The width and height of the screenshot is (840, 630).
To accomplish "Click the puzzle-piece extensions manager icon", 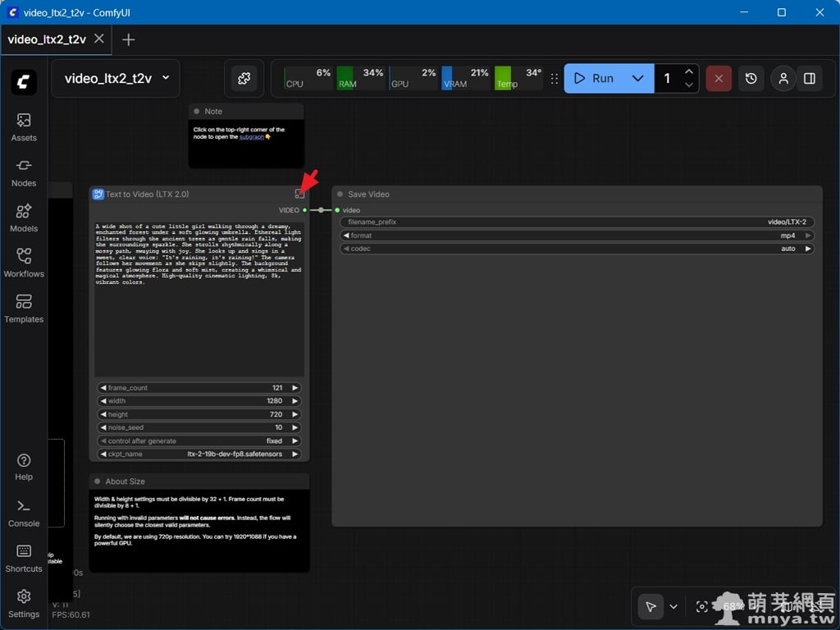I will (x=244, y=79).
